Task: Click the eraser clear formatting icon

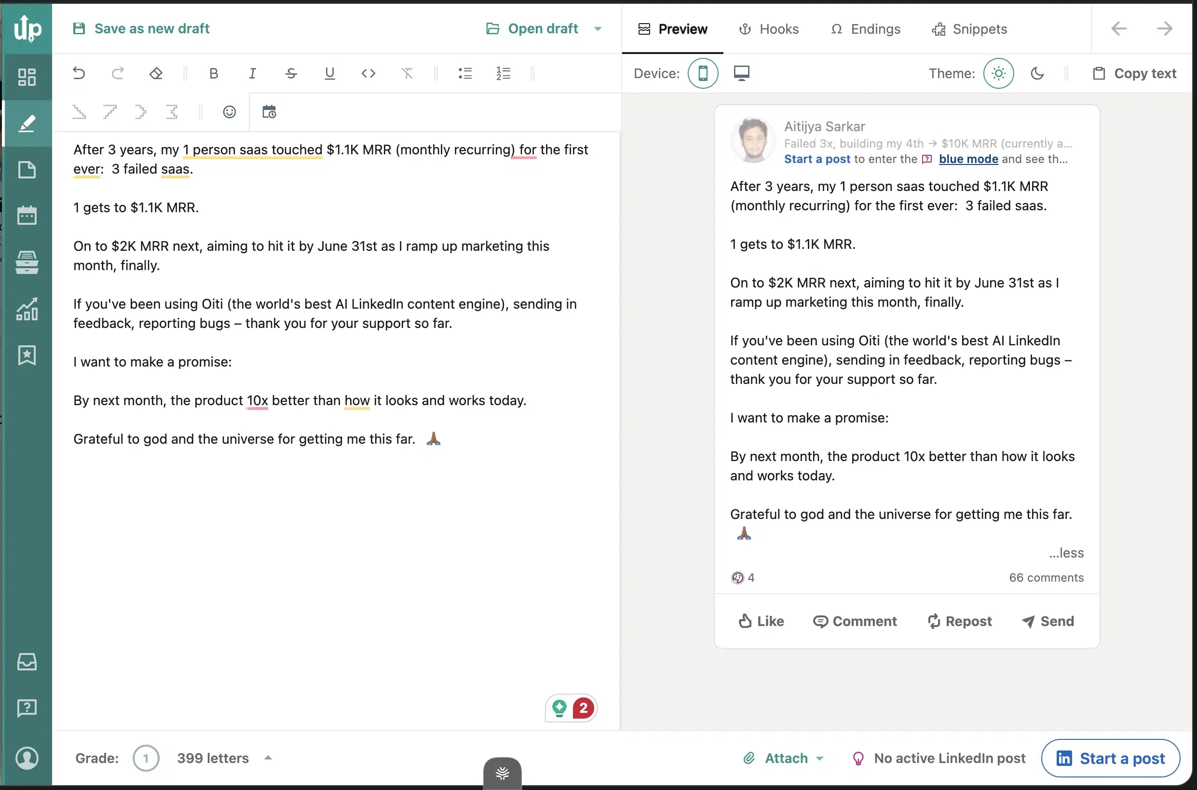Action: point(156,73)
